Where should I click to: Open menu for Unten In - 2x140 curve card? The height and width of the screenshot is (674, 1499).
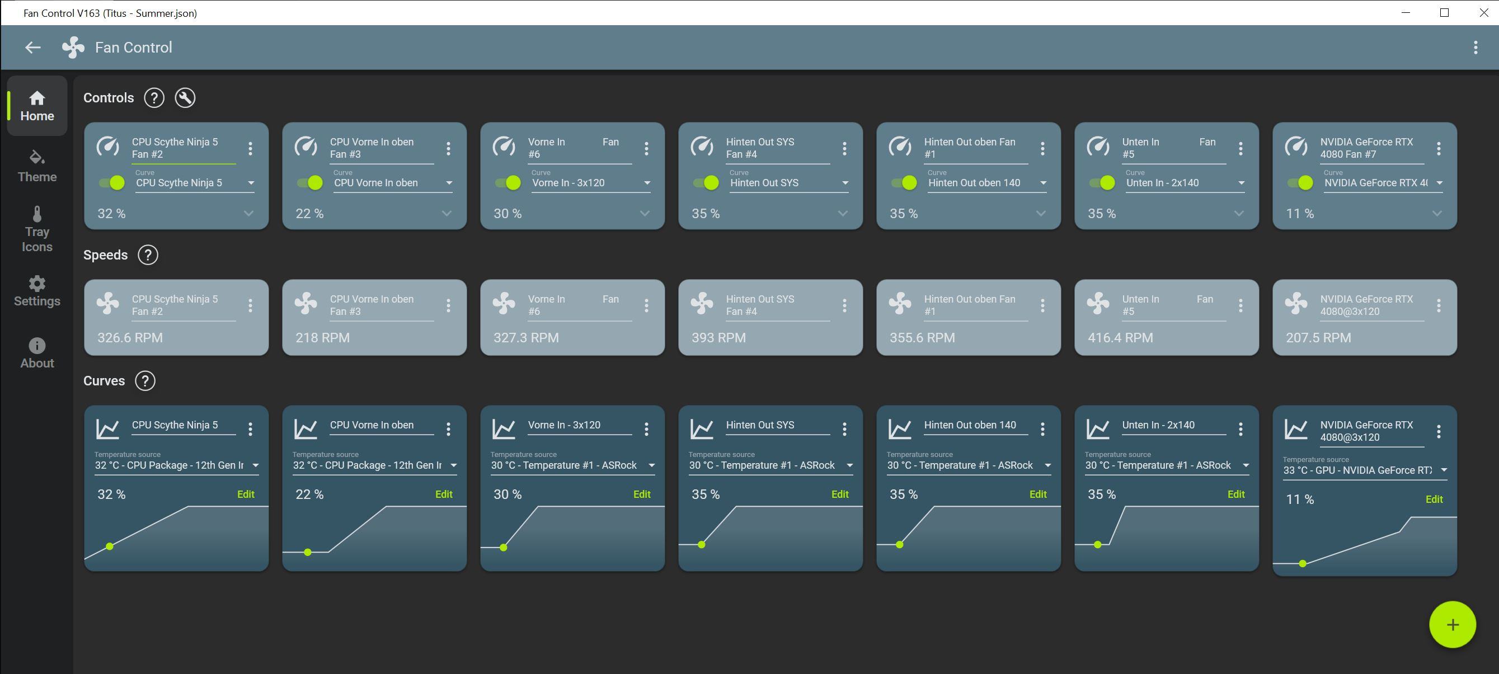point(1240,429)
